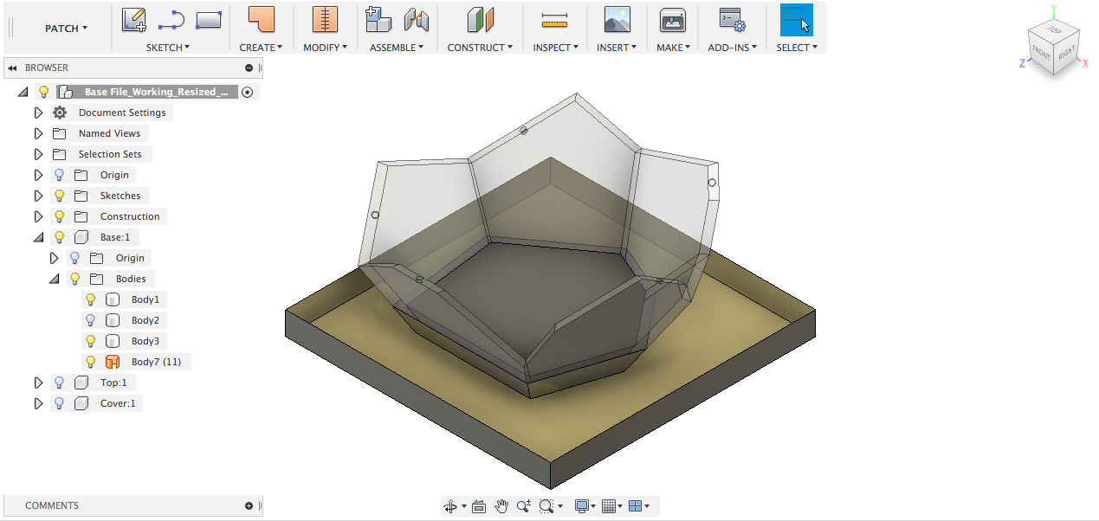Screen dimensions: 1099x521
Task: Collapse the Bodies folder
Action: pos(54,279)
